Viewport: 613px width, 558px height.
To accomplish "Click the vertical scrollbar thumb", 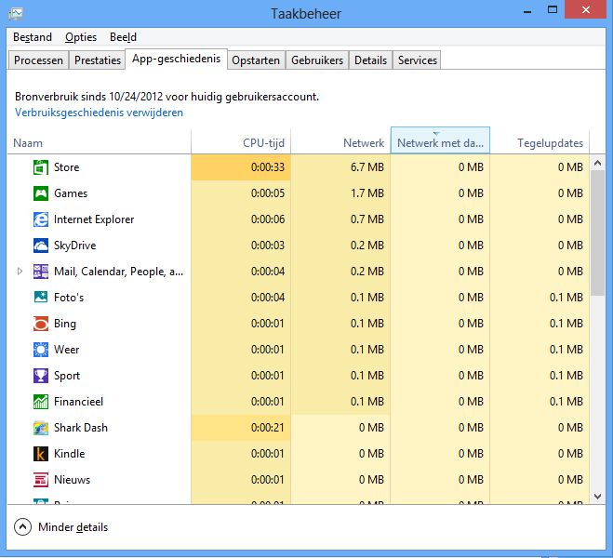I will click(x=597, y=232).
